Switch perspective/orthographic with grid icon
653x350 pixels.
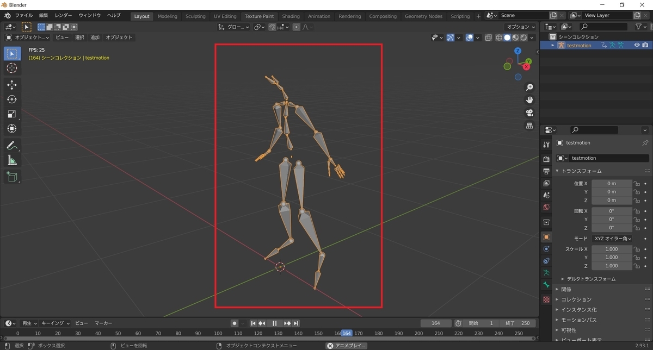[x=529, y=126]
